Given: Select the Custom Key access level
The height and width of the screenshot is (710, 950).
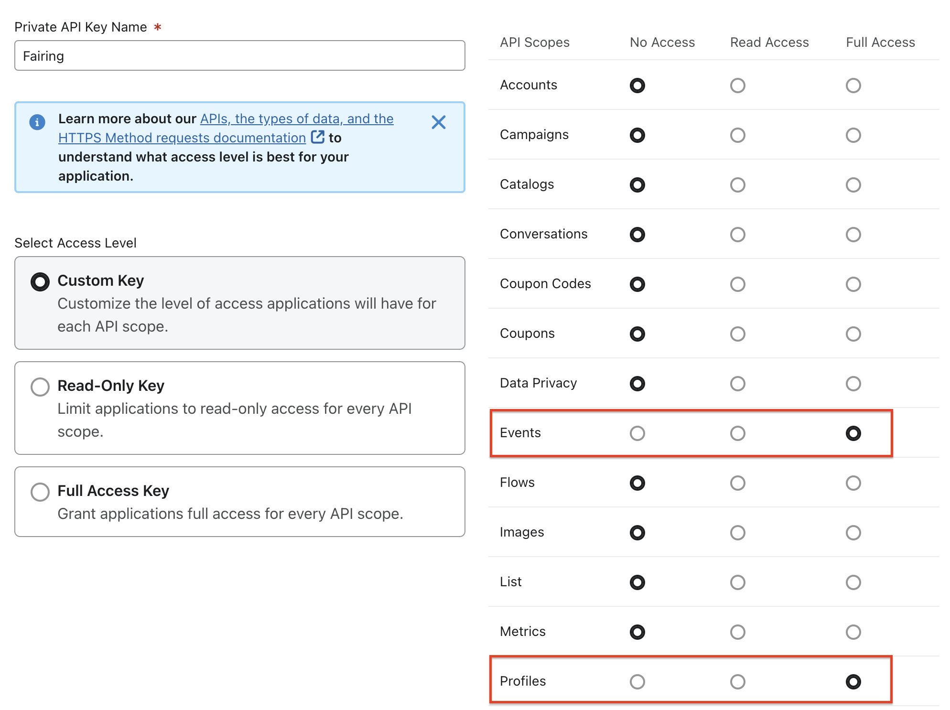Looking at the screenshot, I should (x=40, y=281).
